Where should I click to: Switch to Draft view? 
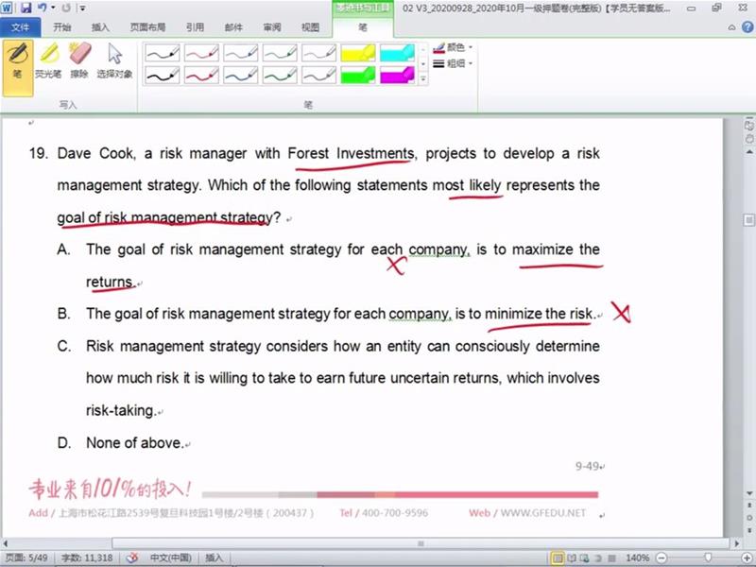tap(611, 558)
